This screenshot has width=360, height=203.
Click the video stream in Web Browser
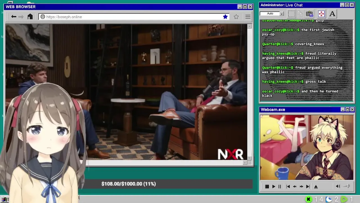coord(126,92)
